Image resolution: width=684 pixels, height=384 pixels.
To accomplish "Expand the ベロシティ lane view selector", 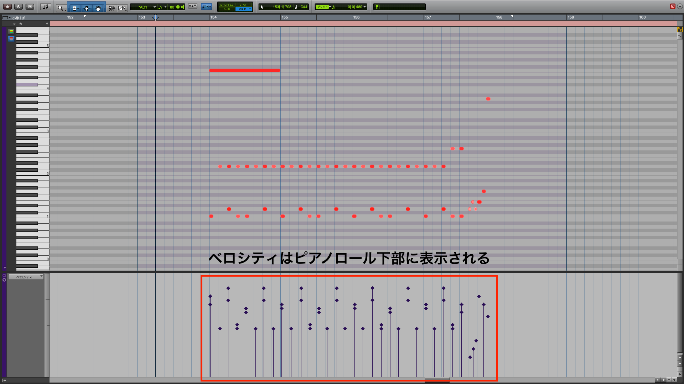I will 26,277.
